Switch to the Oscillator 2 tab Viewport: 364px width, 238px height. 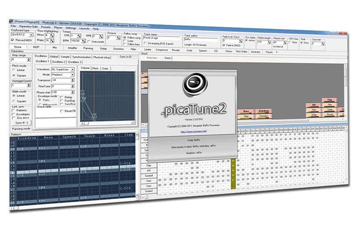coord(59,62)
